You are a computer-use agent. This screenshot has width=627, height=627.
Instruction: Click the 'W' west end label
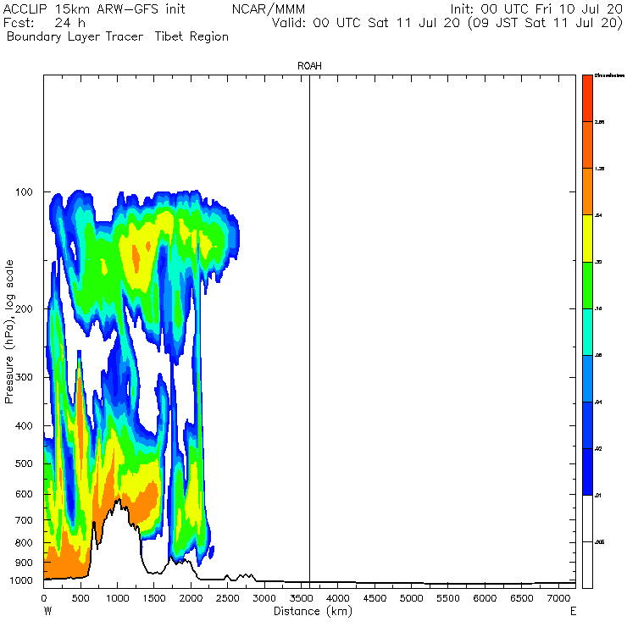tap(47, 612)
